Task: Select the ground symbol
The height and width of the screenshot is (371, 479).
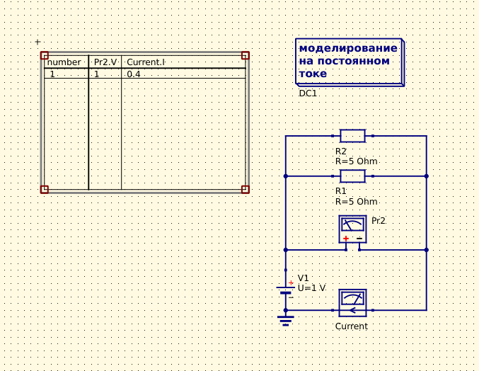Action: (286, 320)
